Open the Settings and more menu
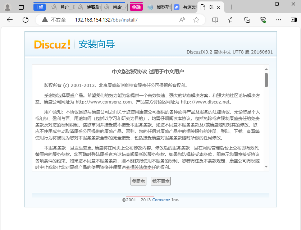The width and height of the screenshot is (301, 230). (x=279, y=20)
